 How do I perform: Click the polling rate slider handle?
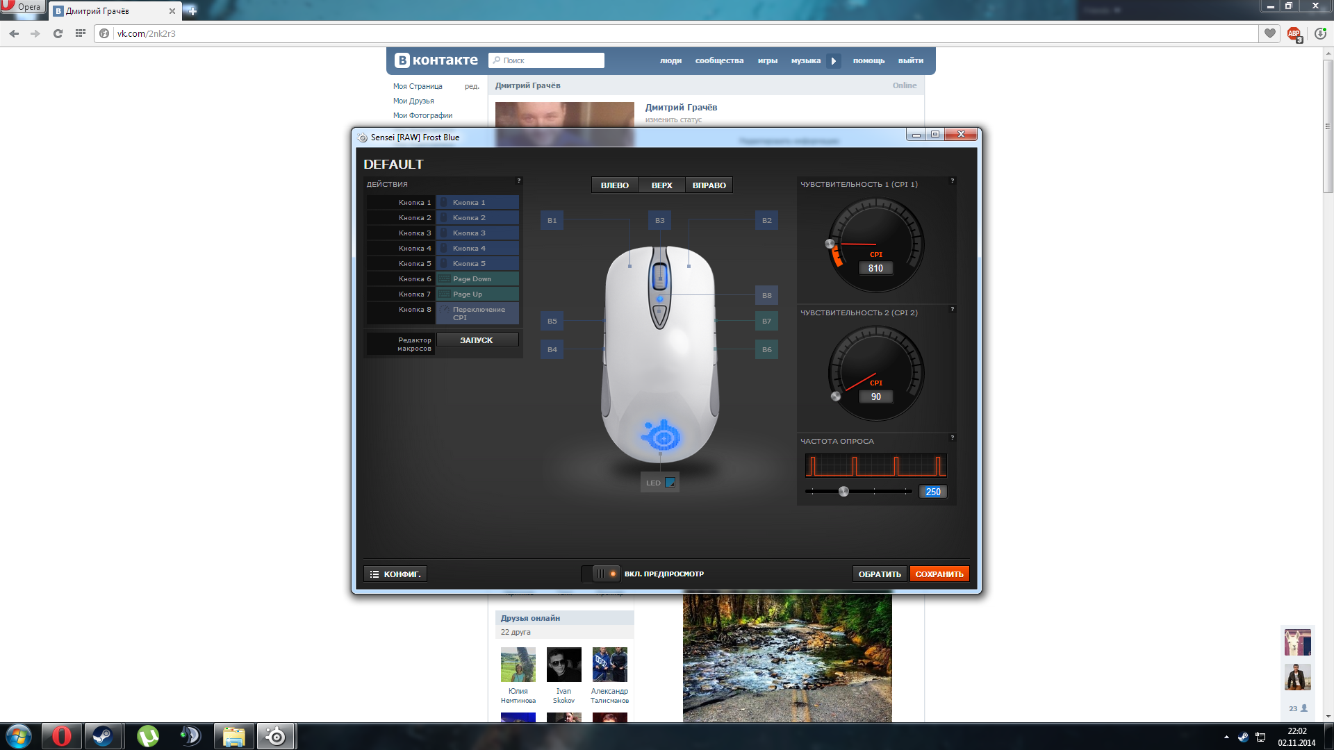point(843,492)
